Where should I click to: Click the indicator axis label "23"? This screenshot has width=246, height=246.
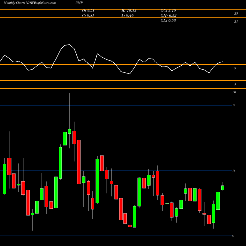[236, 14]
